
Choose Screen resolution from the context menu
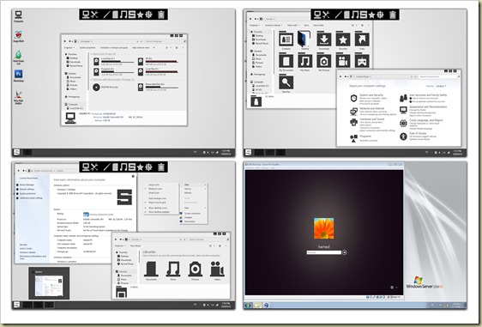tap(192, 213)
